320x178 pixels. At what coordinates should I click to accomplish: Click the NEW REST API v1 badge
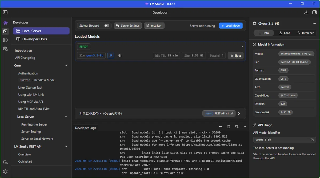click(x=219, y=113)
